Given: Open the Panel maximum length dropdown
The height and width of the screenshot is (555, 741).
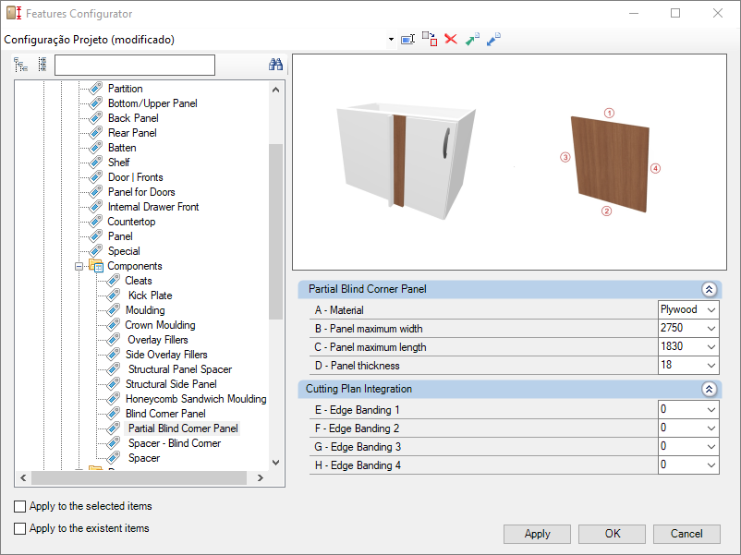Looking at the screenshot, I should [711, 346].
